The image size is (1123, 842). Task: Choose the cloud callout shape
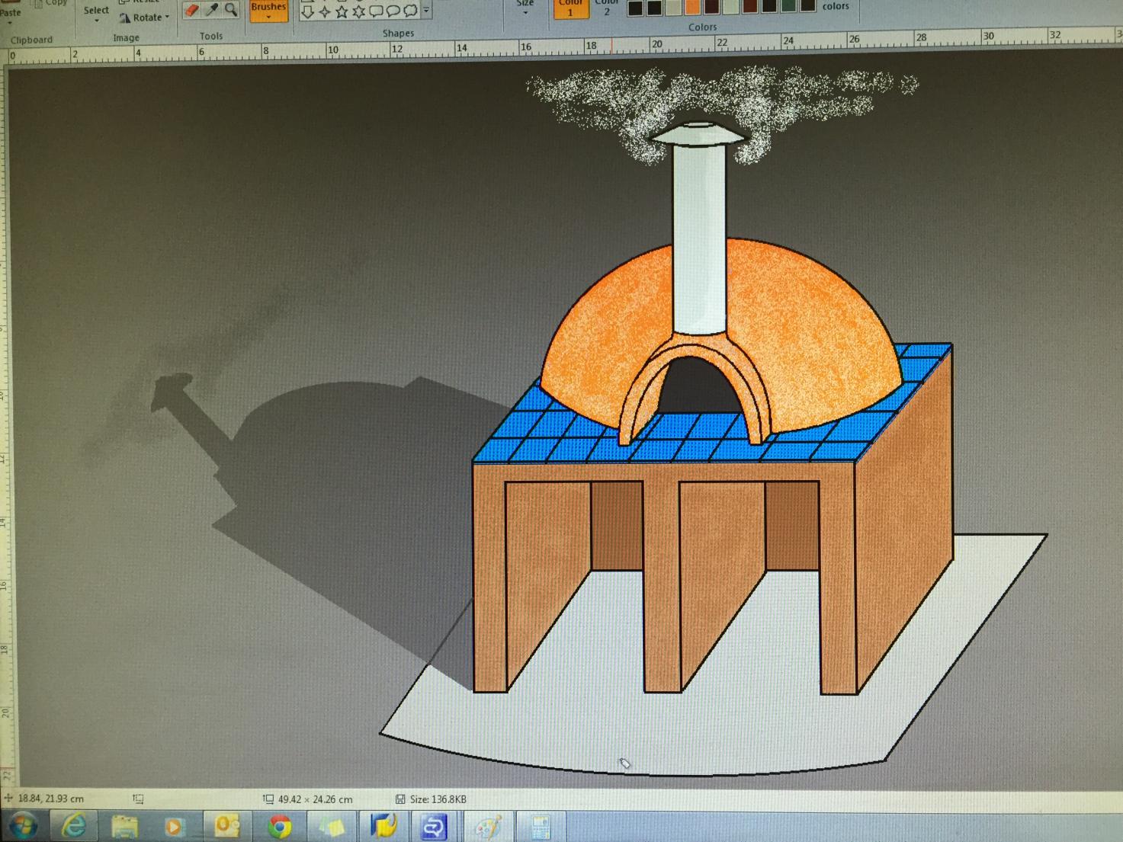pyautogui.click(x=410, y=11)
